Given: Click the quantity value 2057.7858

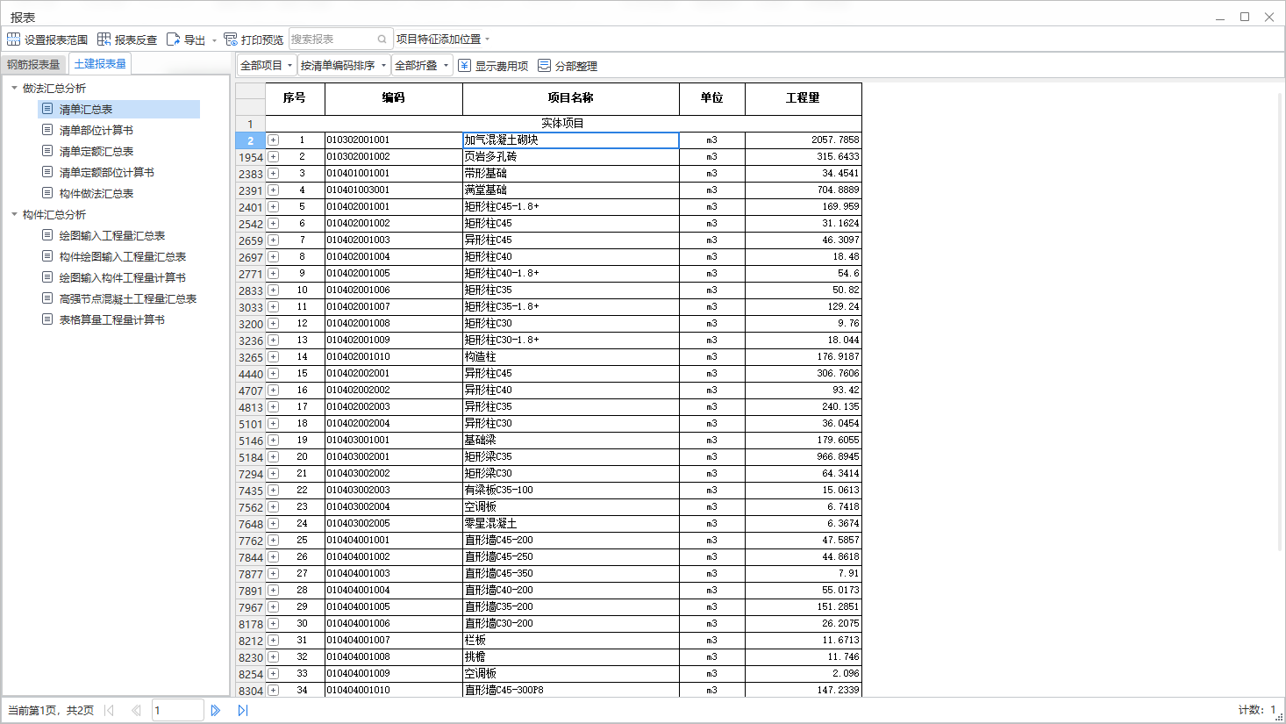Looking at the screenshot, I should click(x=835, y=140).
